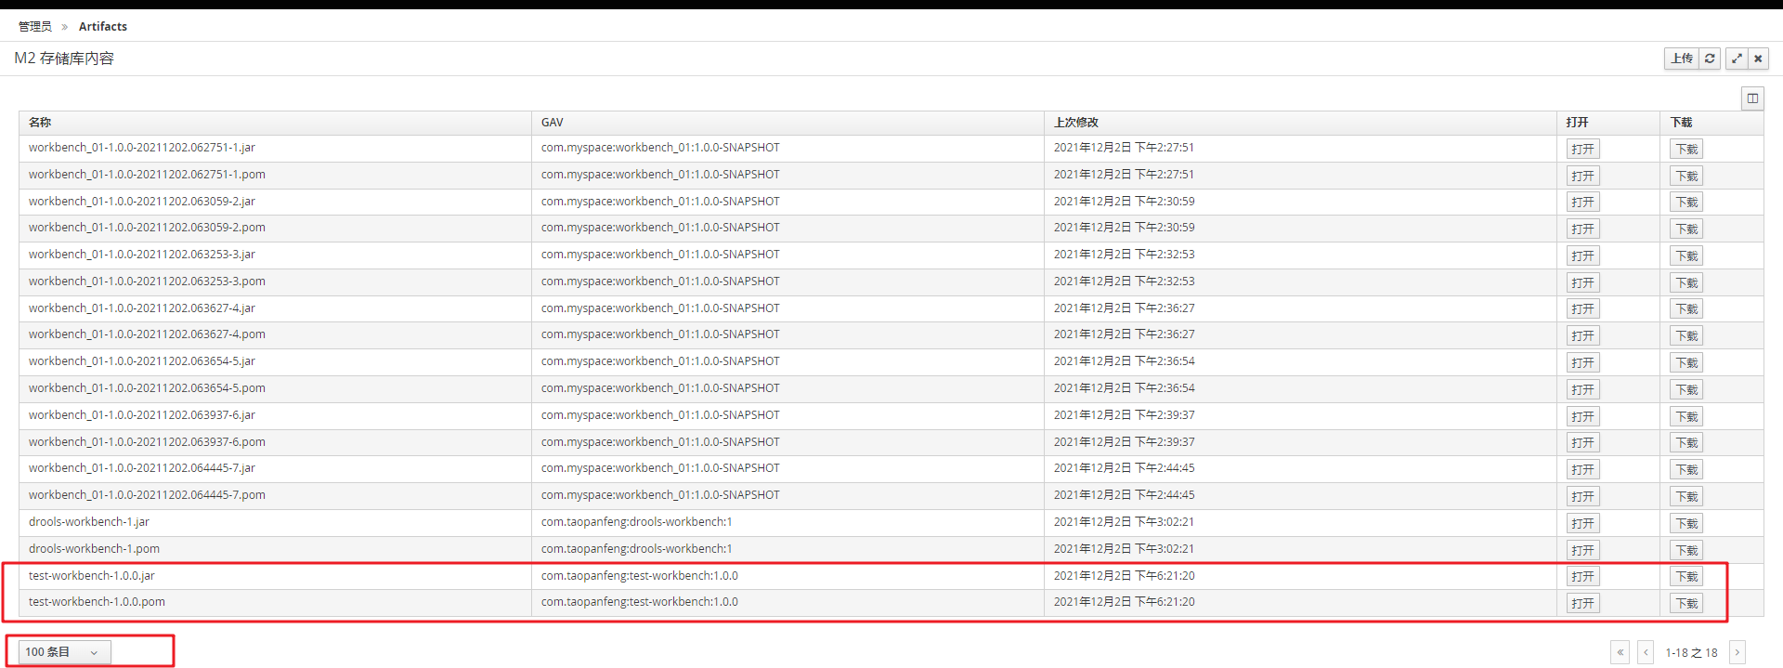Screen dimensions: 1783x668
Task: Download workbench_01 063654-5.pom with 下载
Action: coord(1686,390)
